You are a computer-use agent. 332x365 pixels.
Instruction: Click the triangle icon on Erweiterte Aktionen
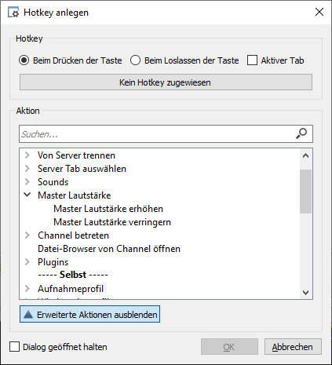[x=28, y=314]
